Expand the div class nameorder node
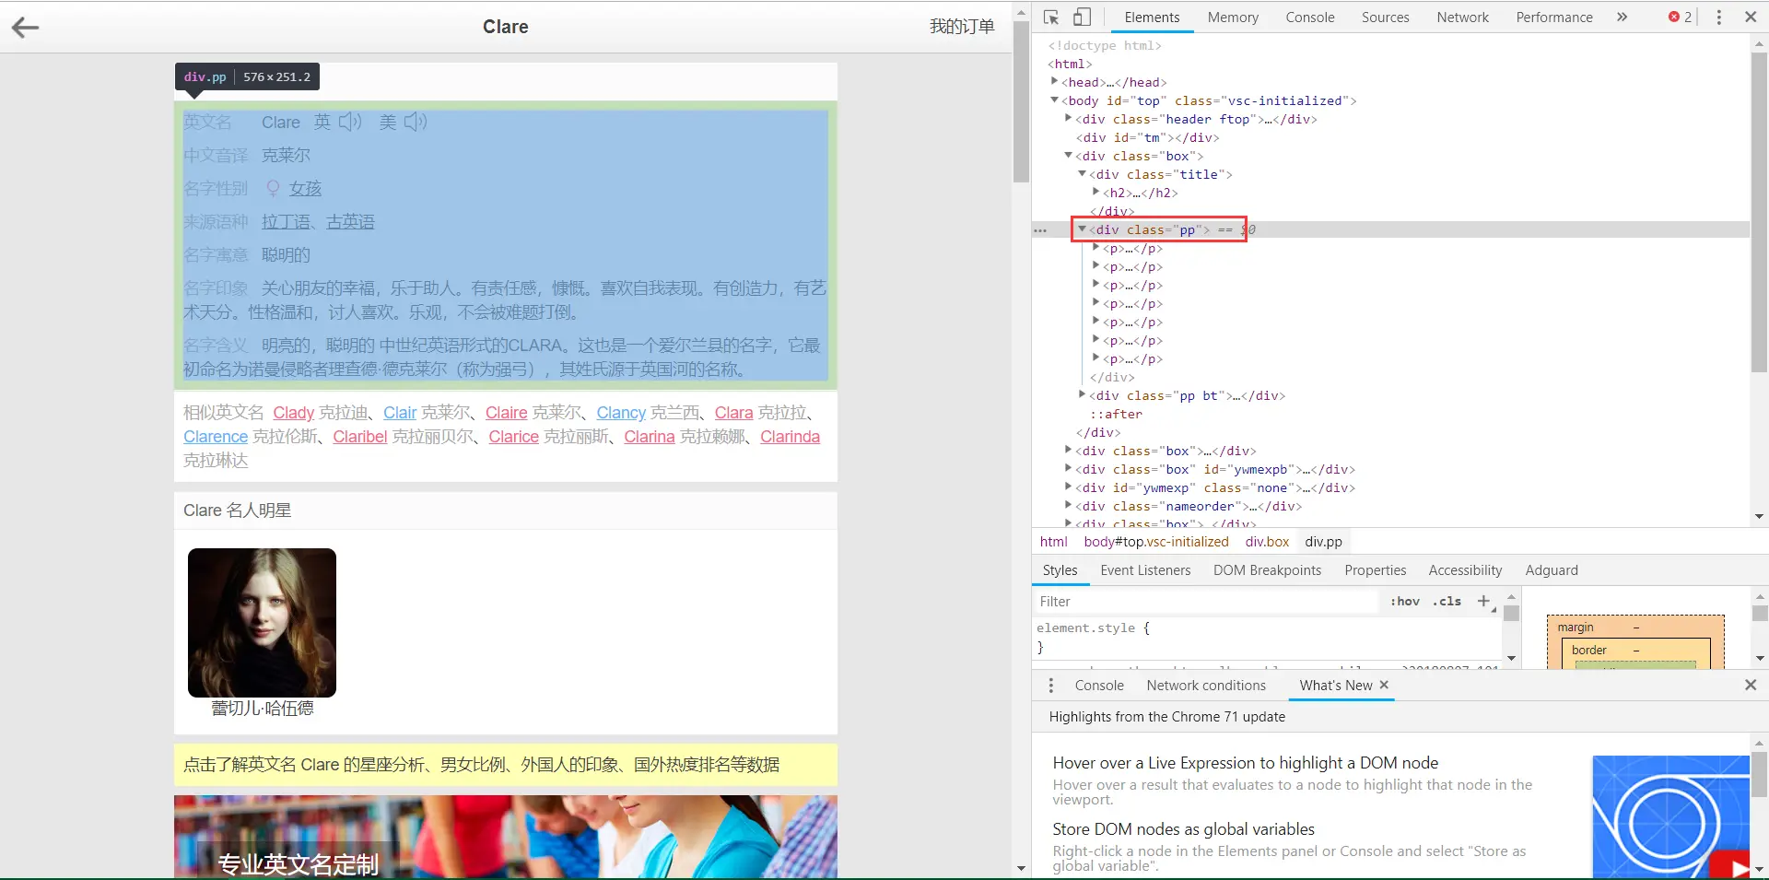The height and width of the screenshot is (880, 1769). click(1069, 505)
